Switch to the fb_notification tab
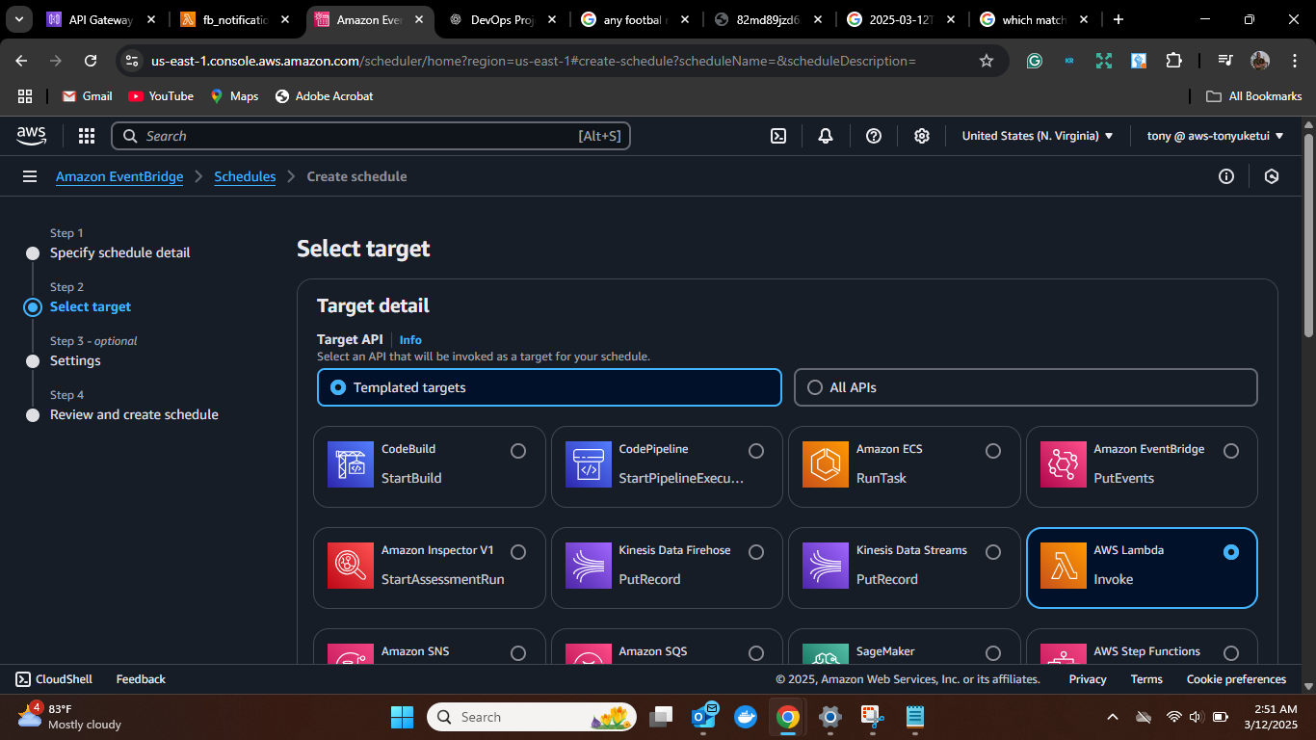The height and width of the screenshot is (740, 1316). point(235,19)
